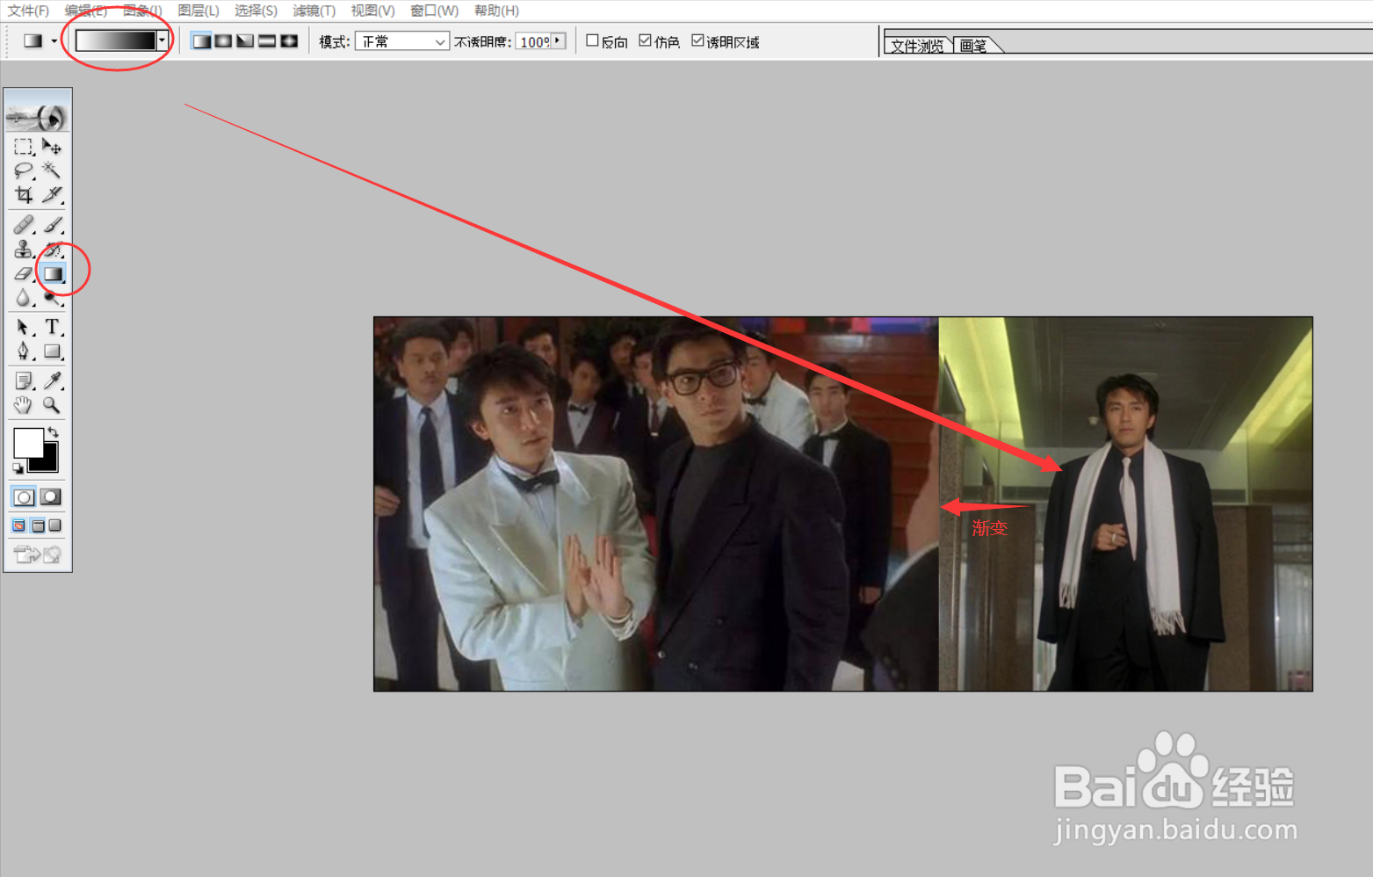Open the 图象(I) menu
This screenshot has width=1373, height=877.
click(x=141, y=11)
